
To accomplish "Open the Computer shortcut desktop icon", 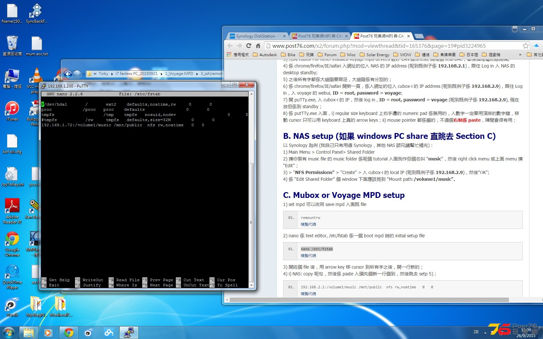I will click(x=12, y=79).
